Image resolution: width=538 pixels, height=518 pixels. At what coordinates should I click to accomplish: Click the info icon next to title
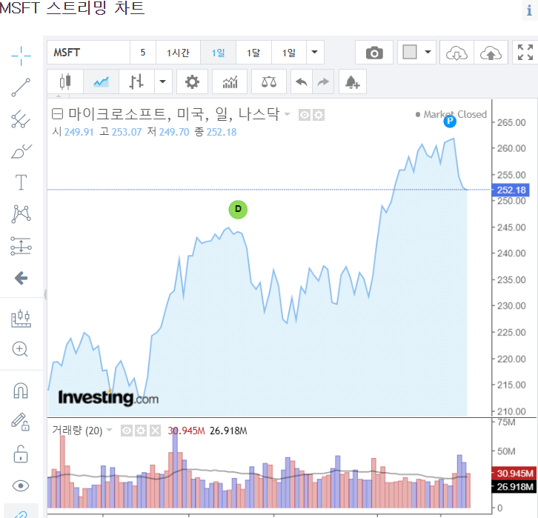529,10
